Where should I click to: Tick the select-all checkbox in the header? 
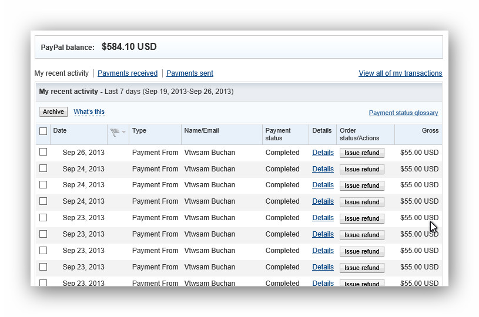coord(43,131)
